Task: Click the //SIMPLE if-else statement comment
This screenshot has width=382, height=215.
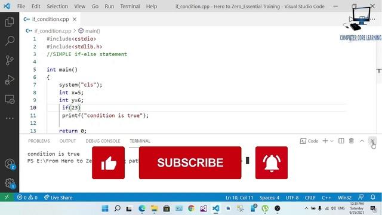Action: tap(87, 54)
